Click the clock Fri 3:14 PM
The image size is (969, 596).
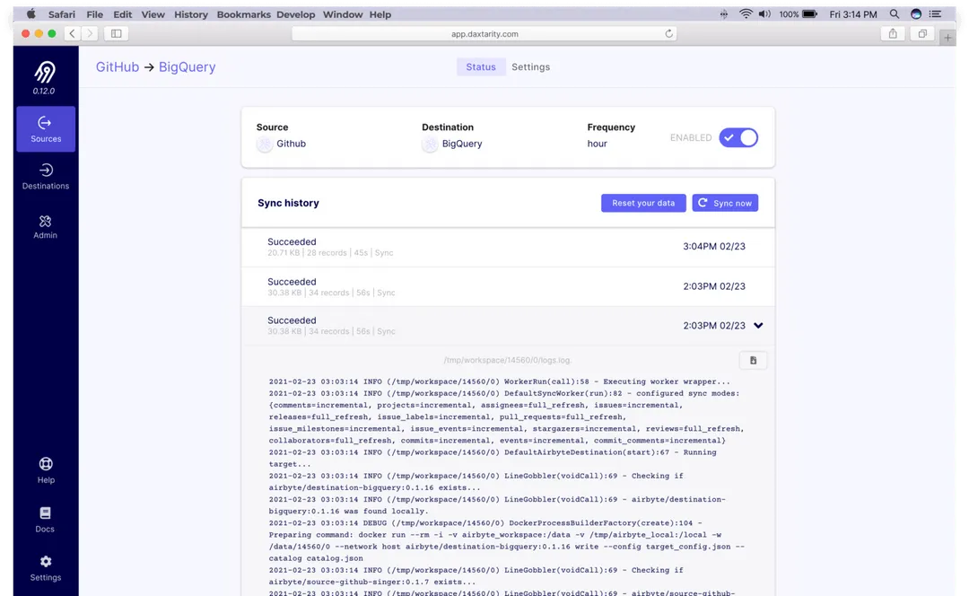pos(853,14)
